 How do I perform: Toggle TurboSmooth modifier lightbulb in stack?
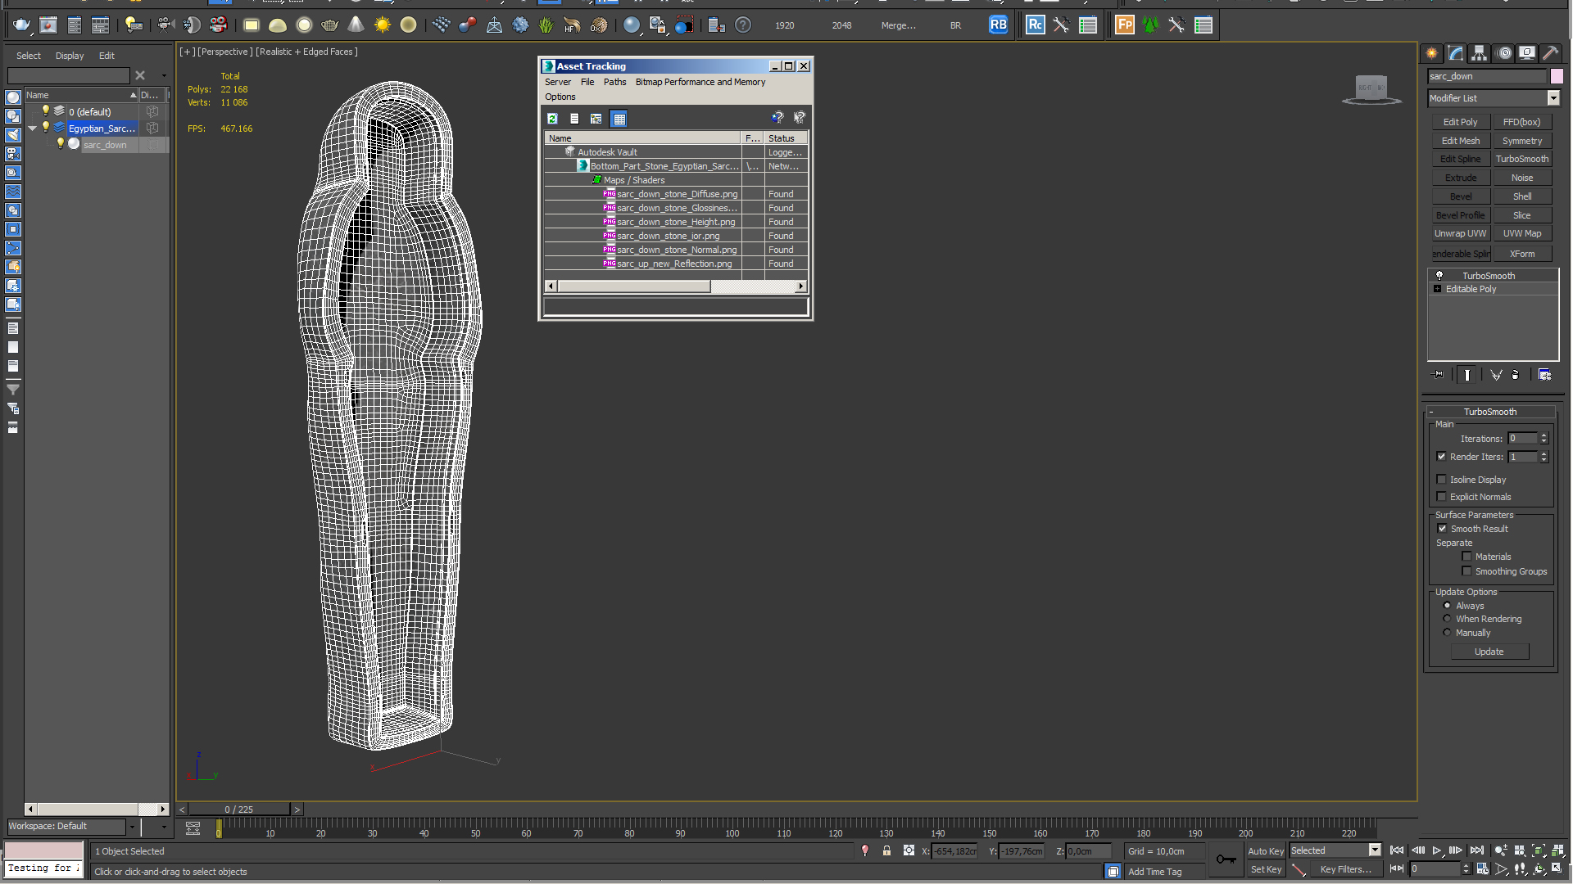tap(1439, 276)
